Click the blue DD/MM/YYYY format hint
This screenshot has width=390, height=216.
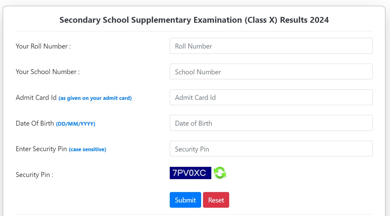click(x=75, y=124)
